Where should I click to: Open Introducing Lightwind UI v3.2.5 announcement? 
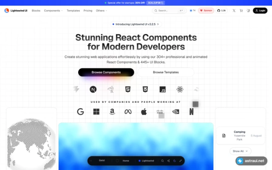pos(136,24)
